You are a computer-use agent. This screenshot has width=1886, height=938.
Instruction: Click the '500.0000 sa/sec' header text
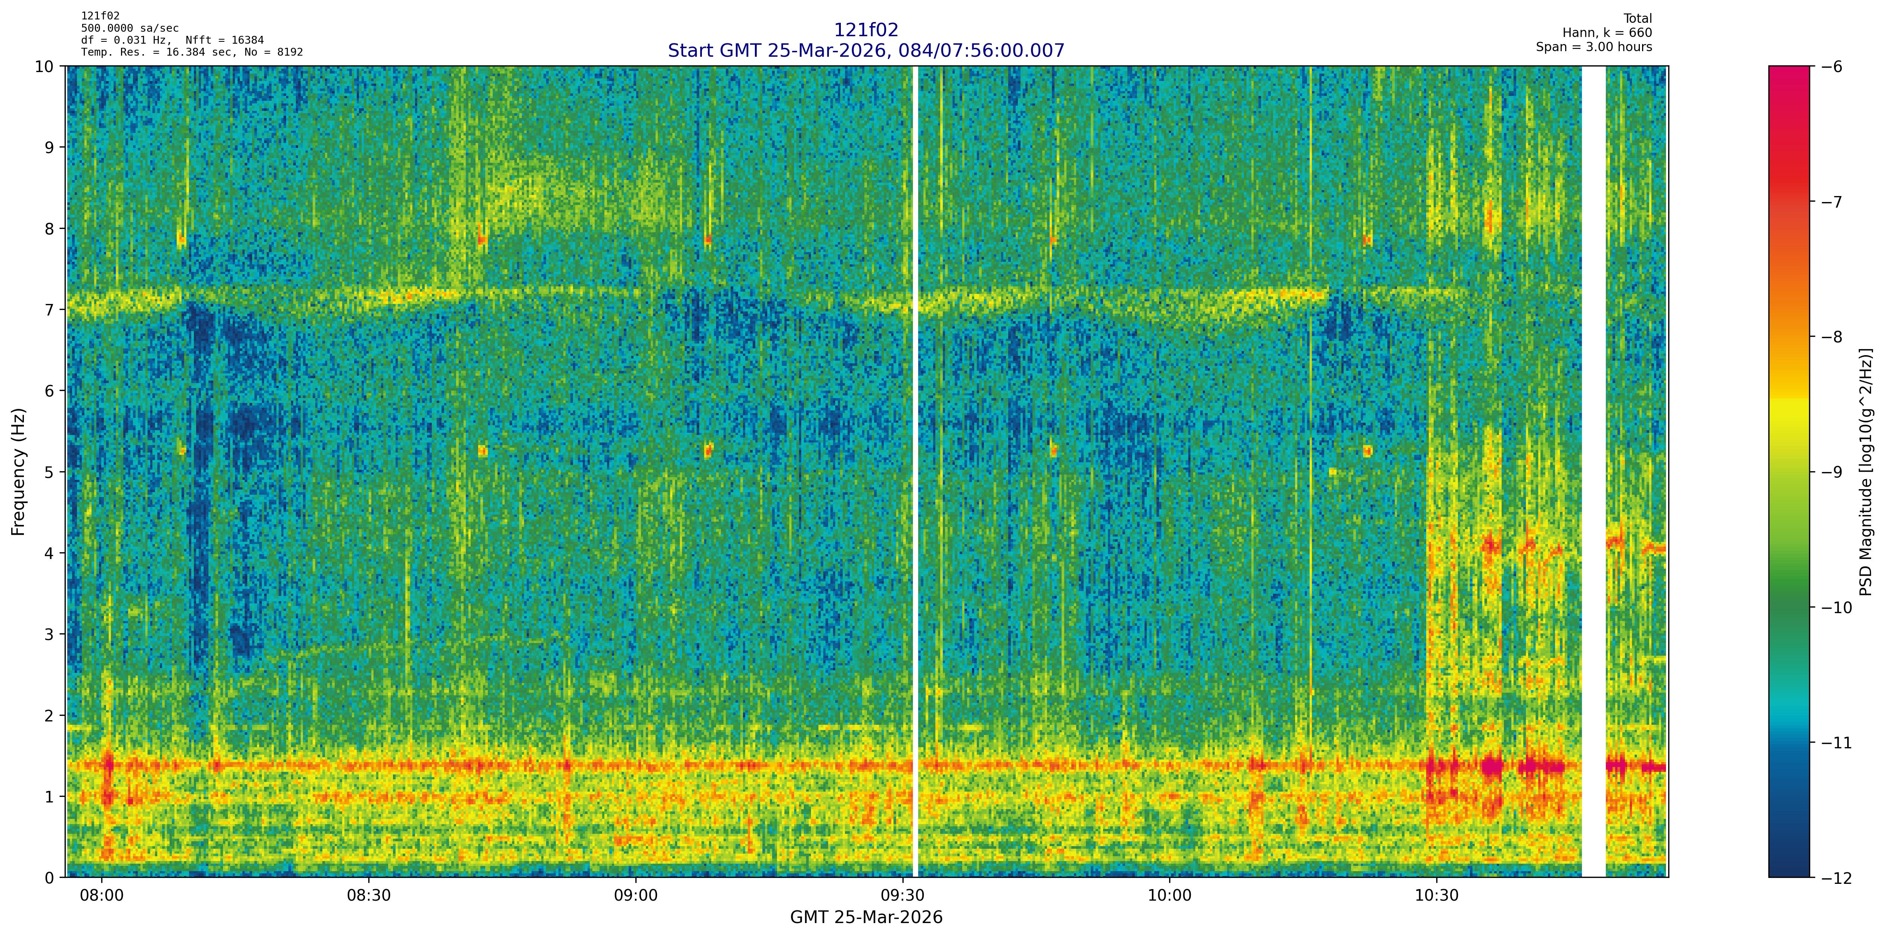point(130,28)
